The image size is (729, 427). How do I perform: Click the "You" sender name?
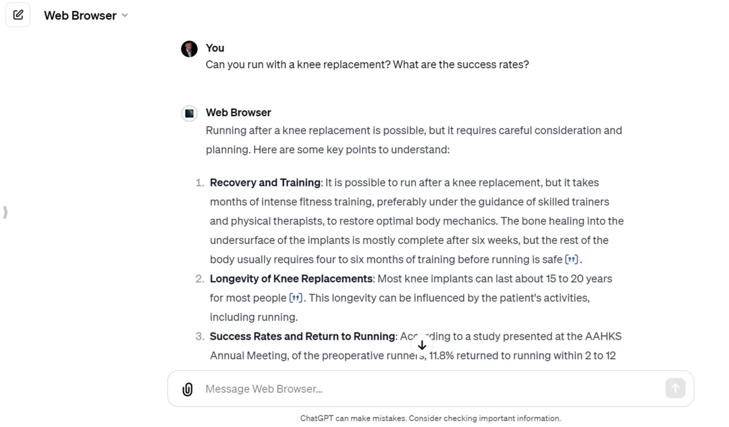click(215, 48)
